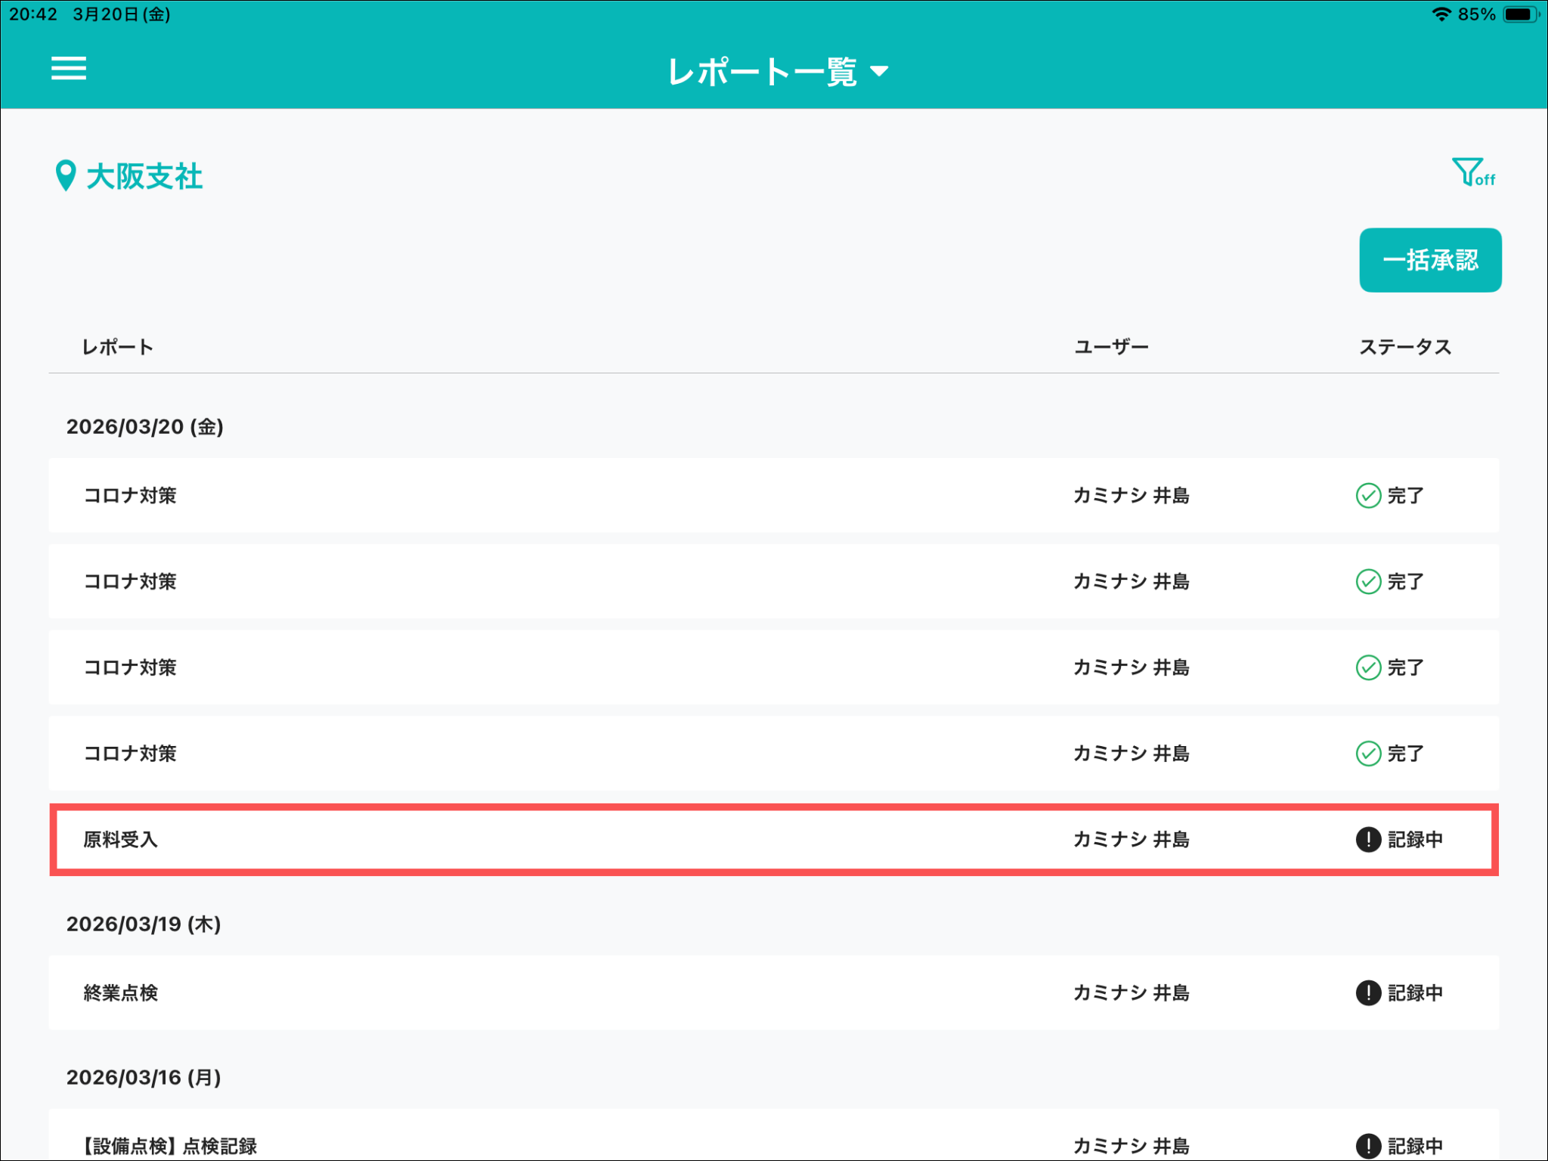Screen dimensions: 1548x1161
Task: Click the battery indicator in status bar
Action: 1519,14
